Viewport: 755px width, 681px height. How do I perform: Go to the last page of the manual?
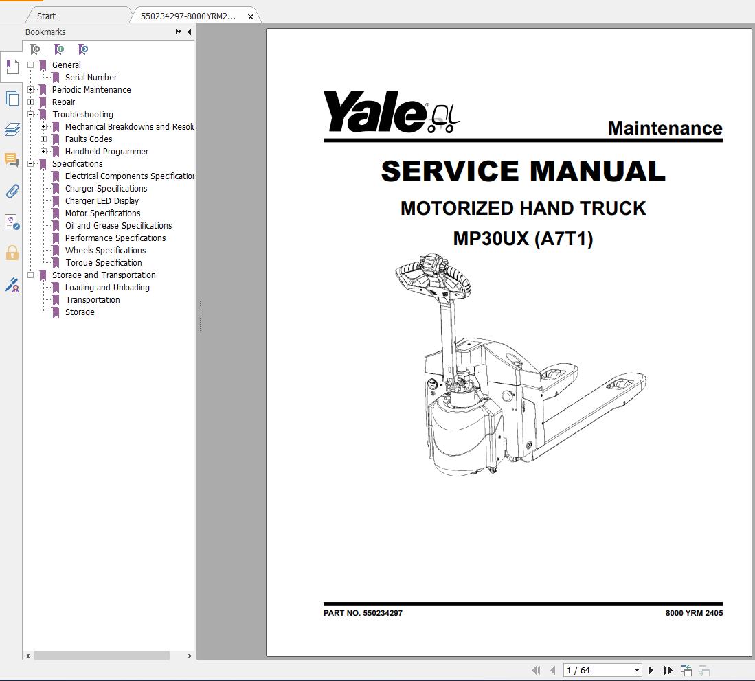click(667, 670)
